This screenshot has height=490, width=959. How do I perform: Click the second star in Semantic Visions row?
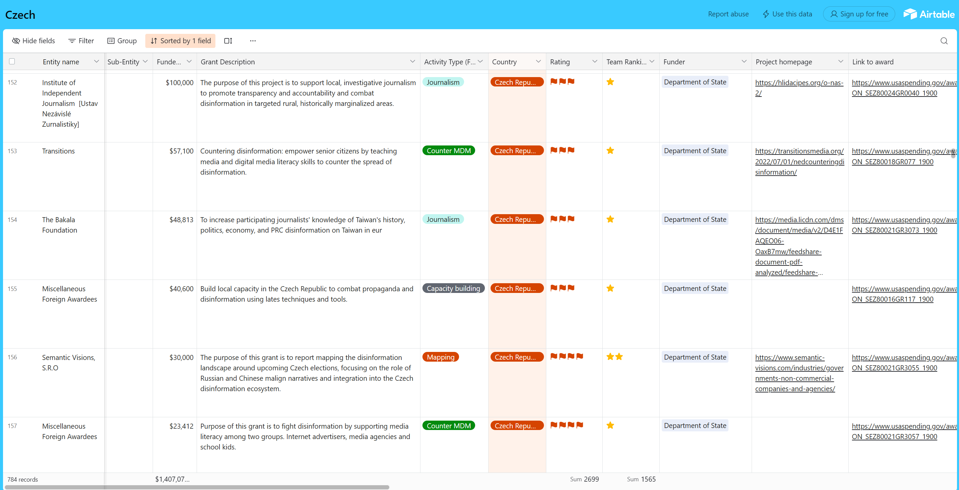coord(619,357)
